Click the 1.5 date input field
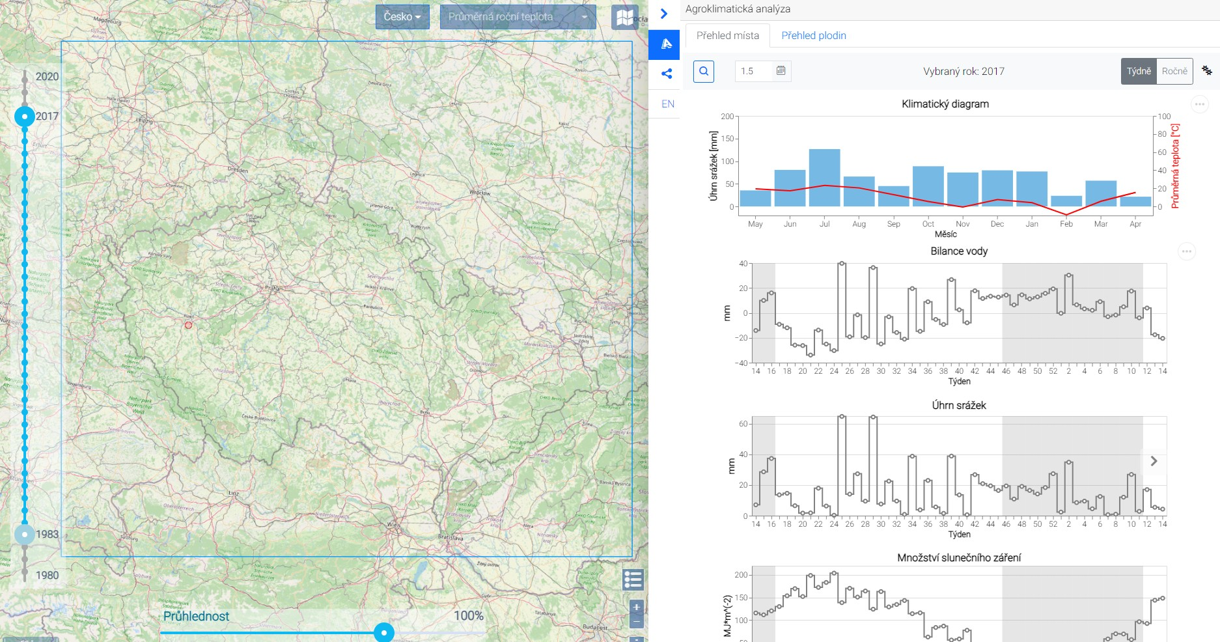The image size is (1220, 642). pyautogui.click(x=755, y=71)
